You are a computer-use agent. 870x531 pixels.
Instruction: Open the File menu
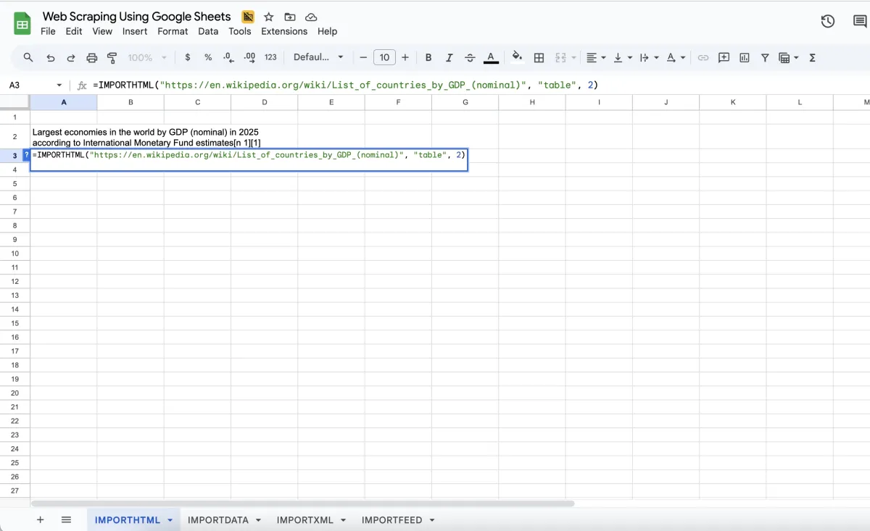[48, 31]
